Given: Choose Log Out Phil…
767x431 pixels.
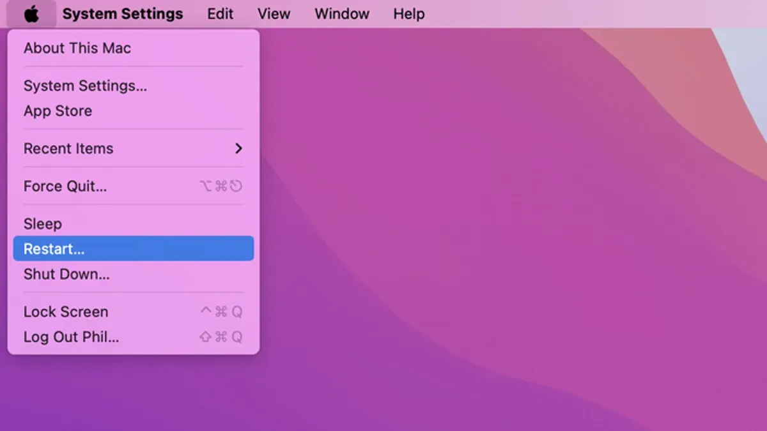Looking at the screenshot, I should pyautogui.click(x=134, y=336).
